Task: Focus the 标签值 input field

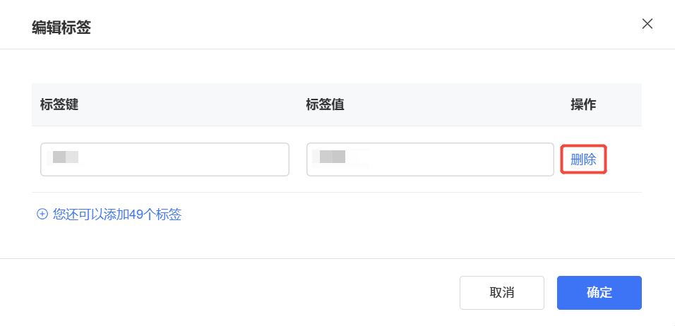Action: (x=430, y=159)
